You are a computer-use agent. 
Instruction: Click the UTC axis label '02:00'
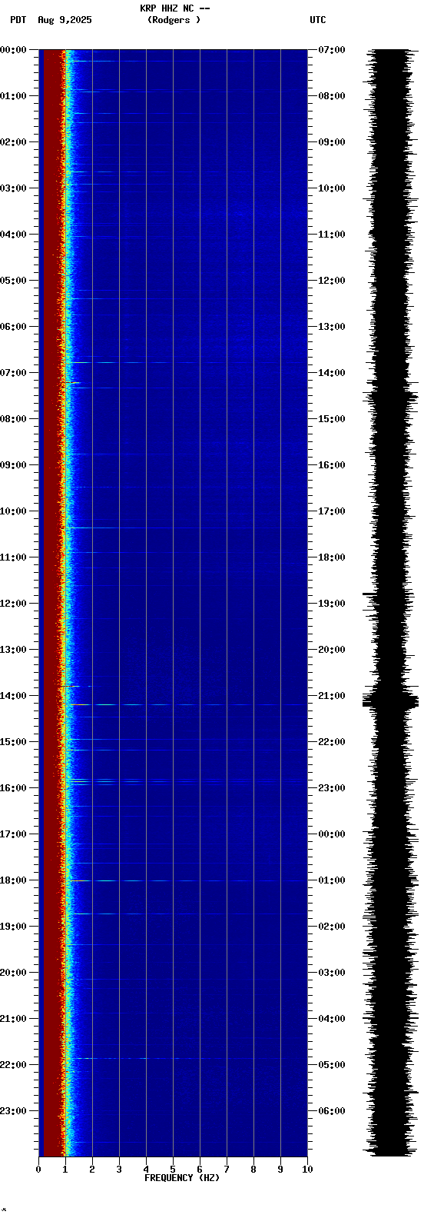pyautogui.click(x=332, y=927)
